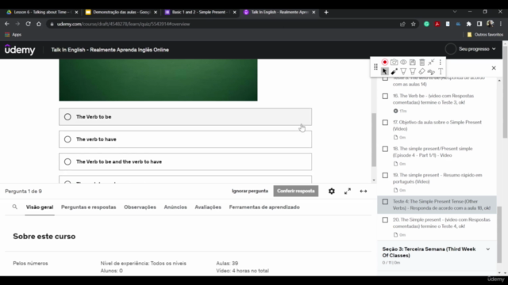Image resolution: width=508 pixels, height=285 pixels.
Task: Open a new browser tab
Action: pos(326,13)
